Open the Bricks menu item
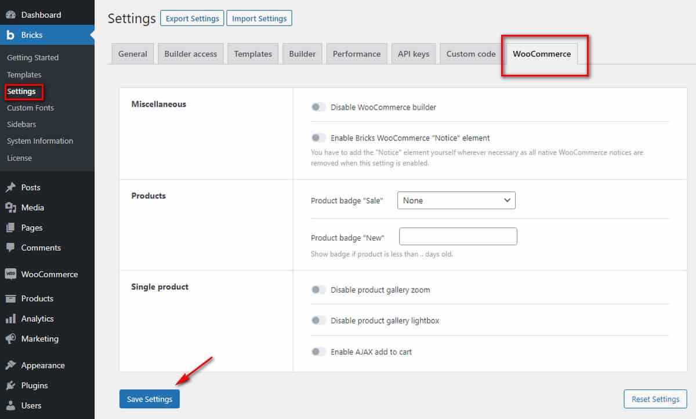 pyautogui.click(x=47, y=35)
